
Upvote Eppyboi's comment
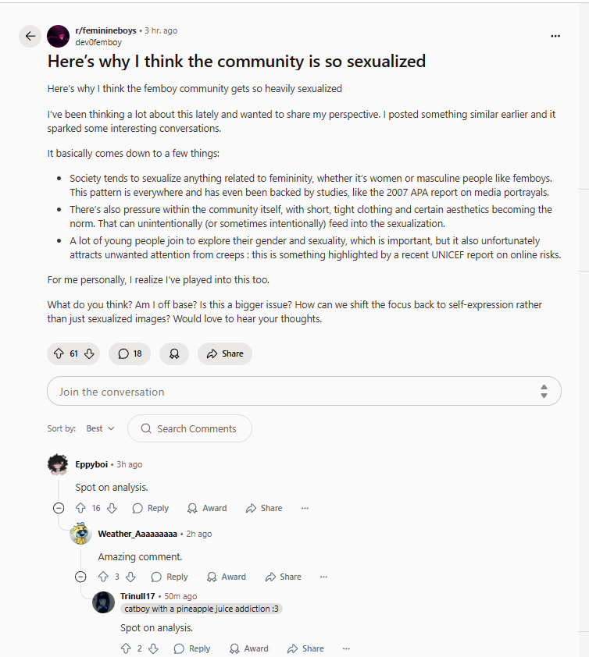(80, 508)
